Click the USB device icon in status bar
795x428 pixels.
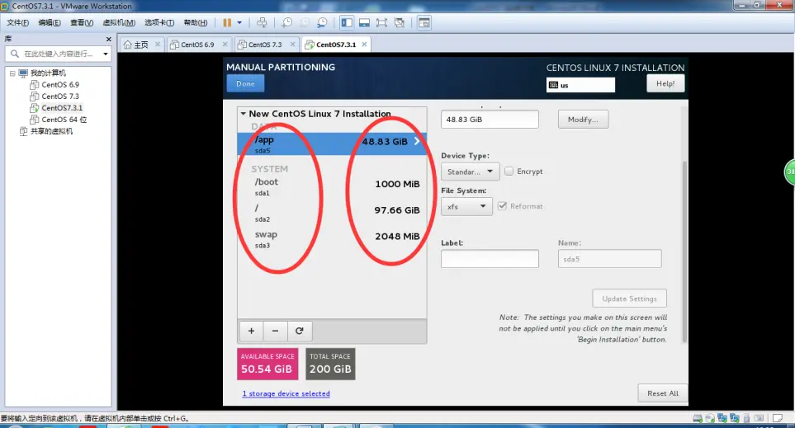click(x=746, y=418)
